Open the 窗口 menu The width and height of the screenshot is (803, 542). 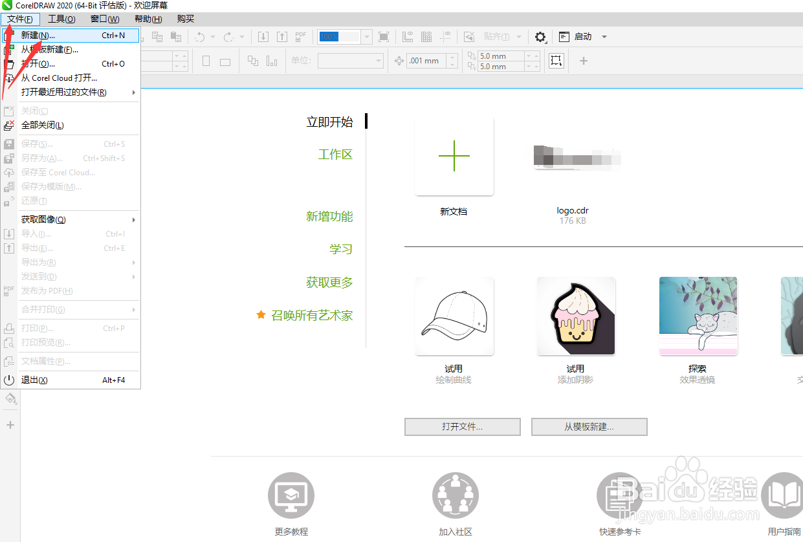point(105,19)
